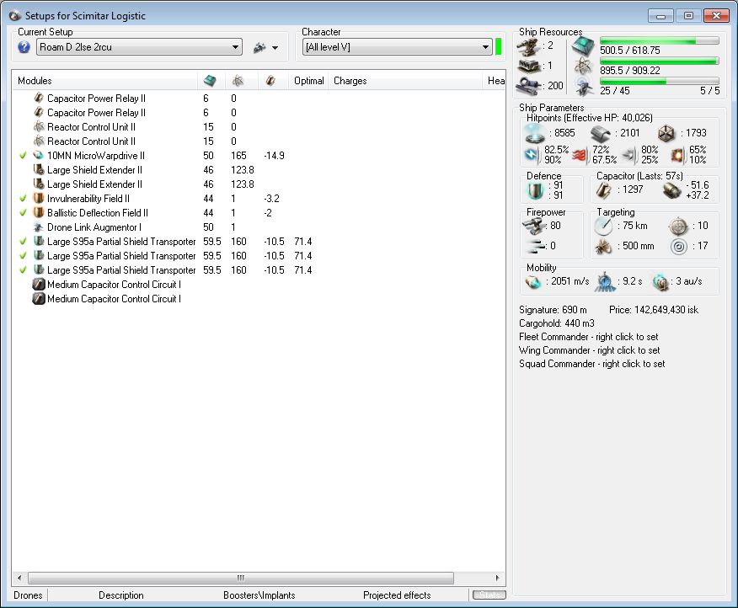
Task: Open the Current Setup dropdown 'Roam D 2lse 2rcu'
Action: 139,47
